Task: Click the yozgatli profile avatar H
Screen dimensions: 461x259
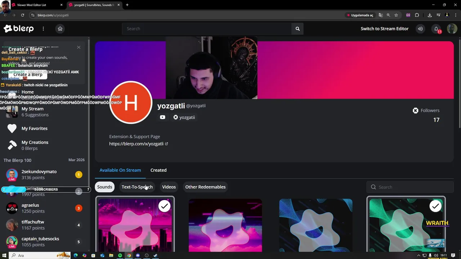Action: pyautogui.click(x=131, y=103)
